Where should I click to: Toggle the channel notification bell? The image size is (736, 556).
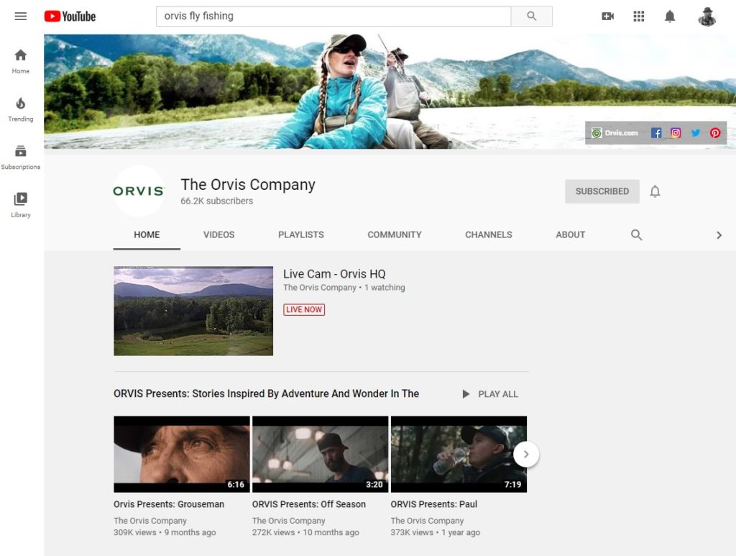pyautogui.click(x=655, y=191)
